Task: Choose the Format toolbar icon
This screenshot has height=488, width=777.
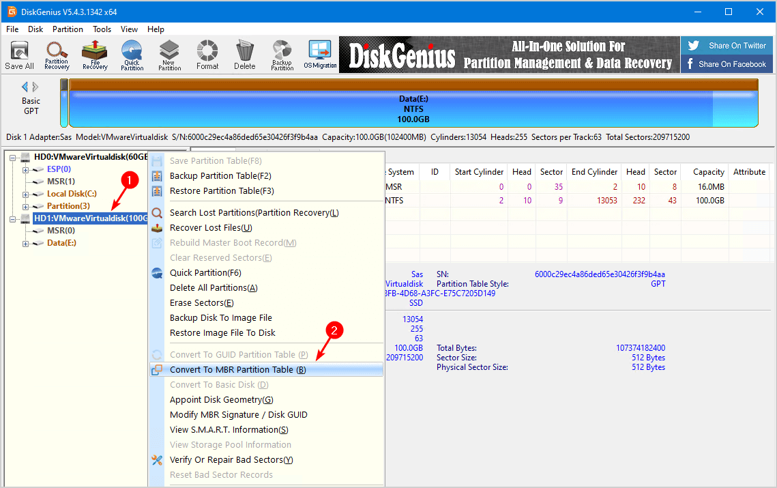Action: [207, 55]
